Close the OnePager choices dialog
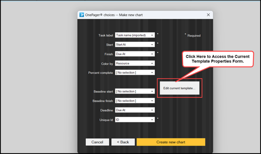The width and height of the screenshot is (261, 154). 208,15
